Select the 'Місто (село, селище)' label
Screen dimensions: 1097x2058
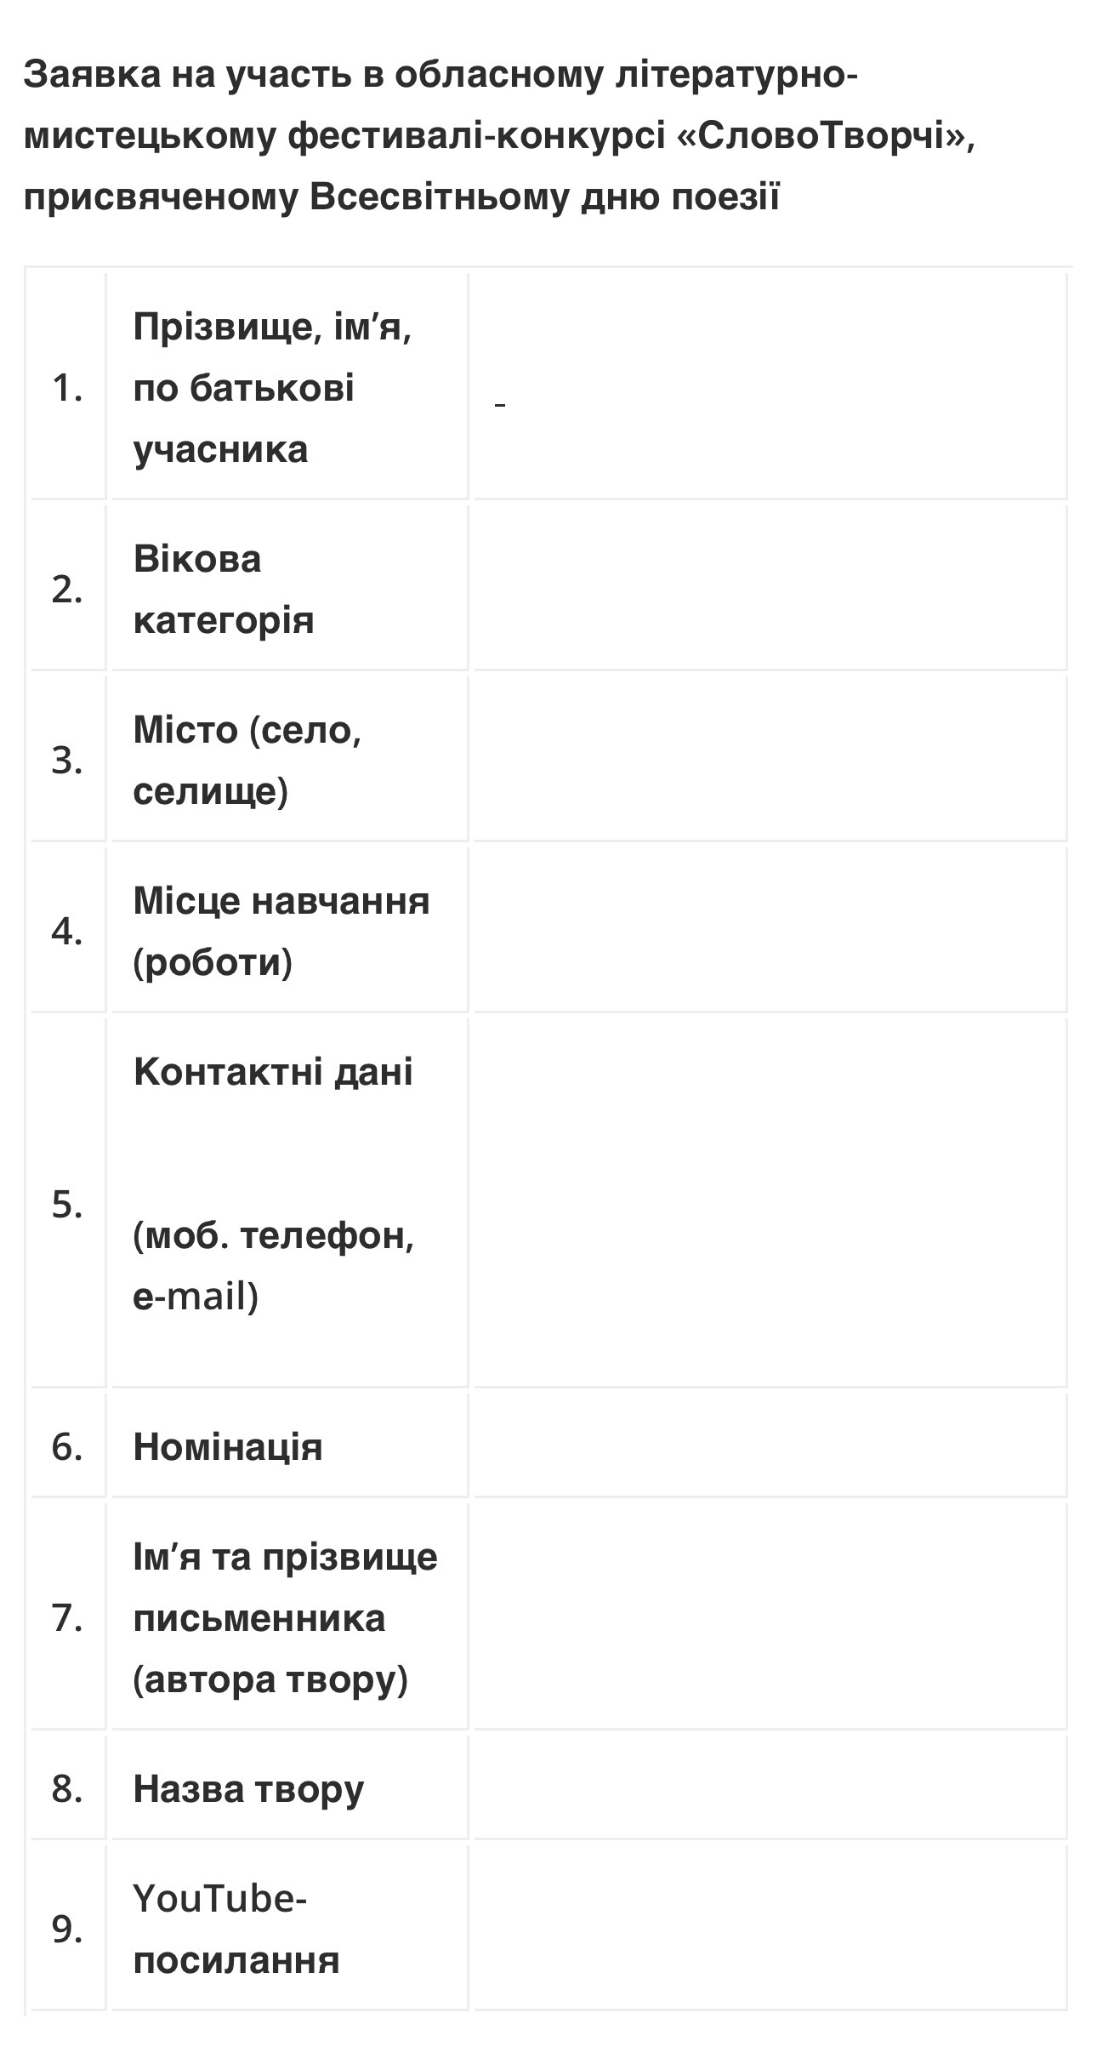247,760
